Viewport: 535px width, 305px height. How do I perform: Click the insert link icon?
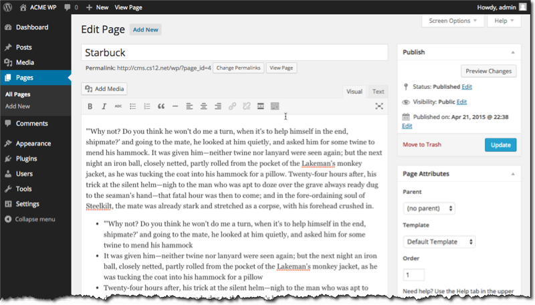(232, 106)
